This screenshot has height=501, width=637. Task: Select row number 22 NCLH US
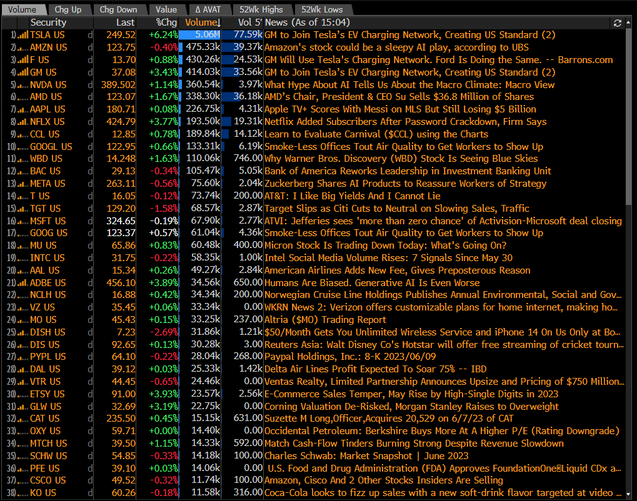click(x=48, y=295)
